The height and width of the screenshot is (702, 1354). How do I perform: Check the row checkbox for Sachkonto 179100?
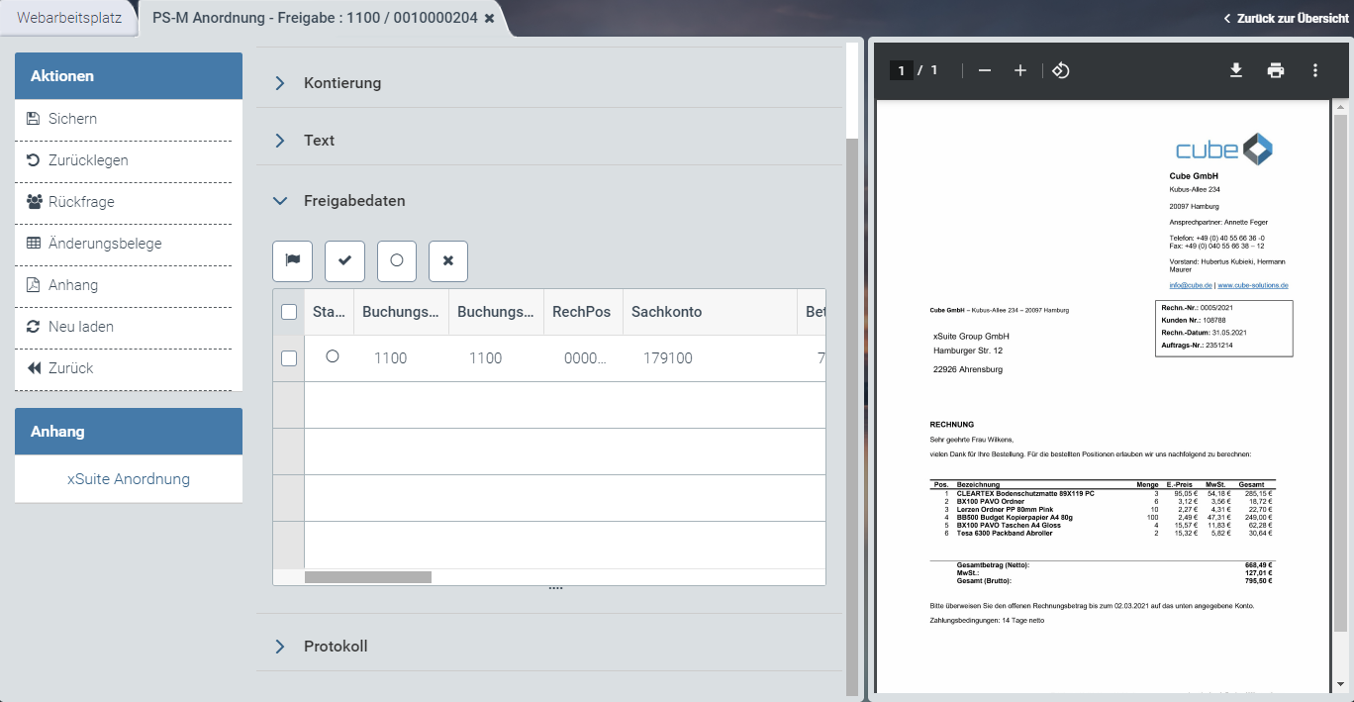point(289,358)
